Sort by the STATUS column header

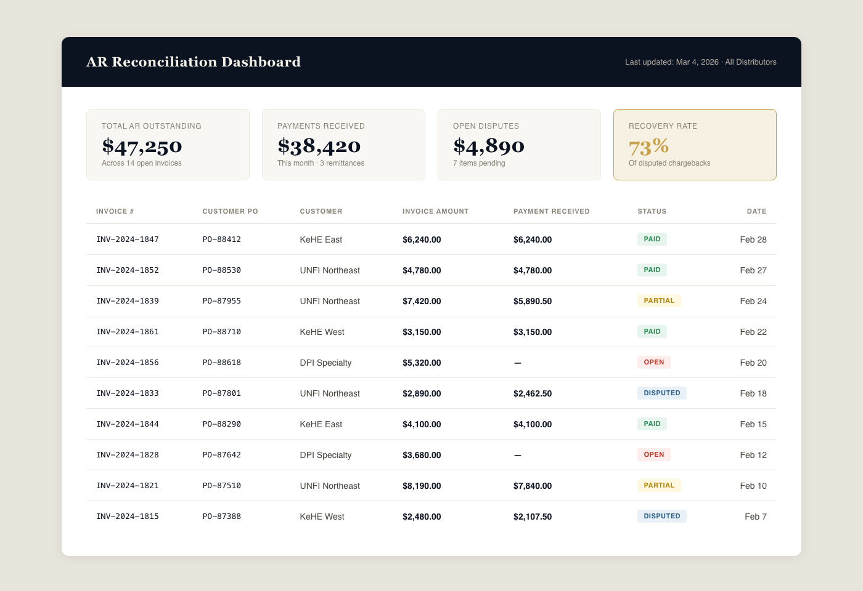pos(652,211)
